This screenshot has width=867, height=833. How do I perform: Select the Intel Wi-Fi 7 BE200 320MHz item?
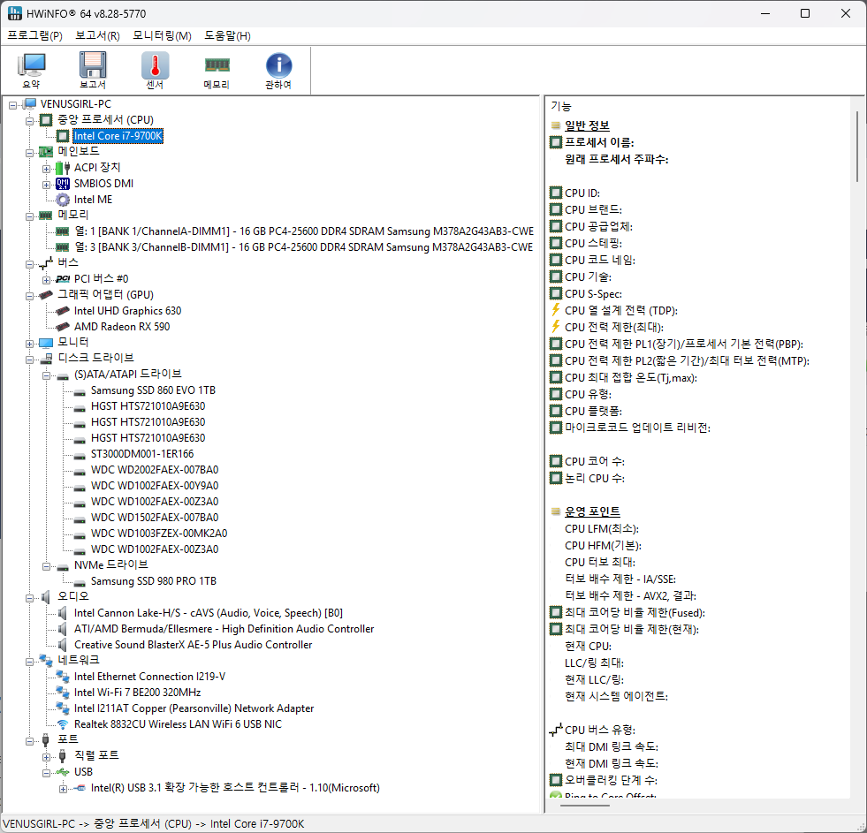[137, 693]
